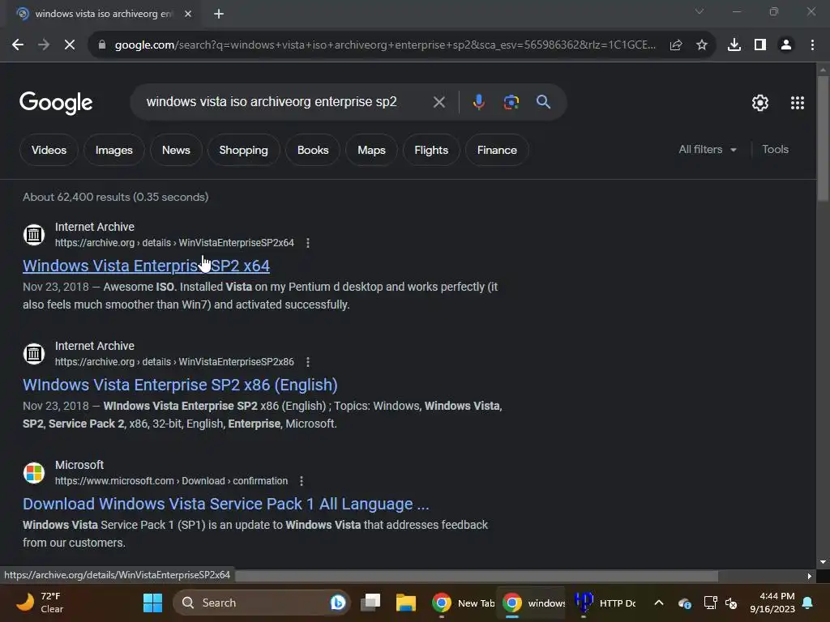Click the muted volume tray icon

[x=731, y=603]
